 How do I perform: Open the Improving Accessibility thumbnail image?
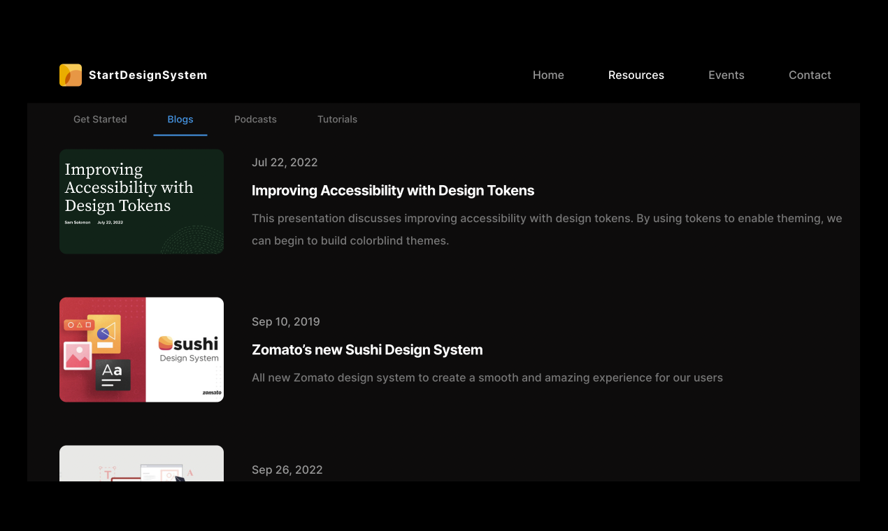point(141,201)
